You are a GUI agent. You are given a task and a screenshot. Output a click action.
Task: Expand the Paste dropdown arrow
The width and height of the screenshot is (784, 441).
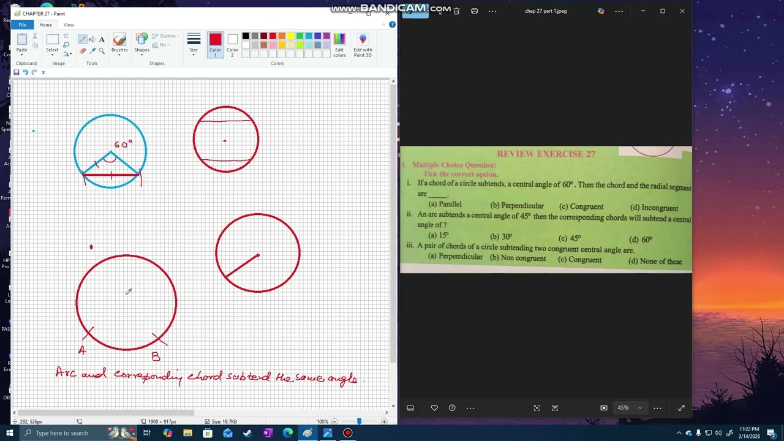(x=22, y=55)
